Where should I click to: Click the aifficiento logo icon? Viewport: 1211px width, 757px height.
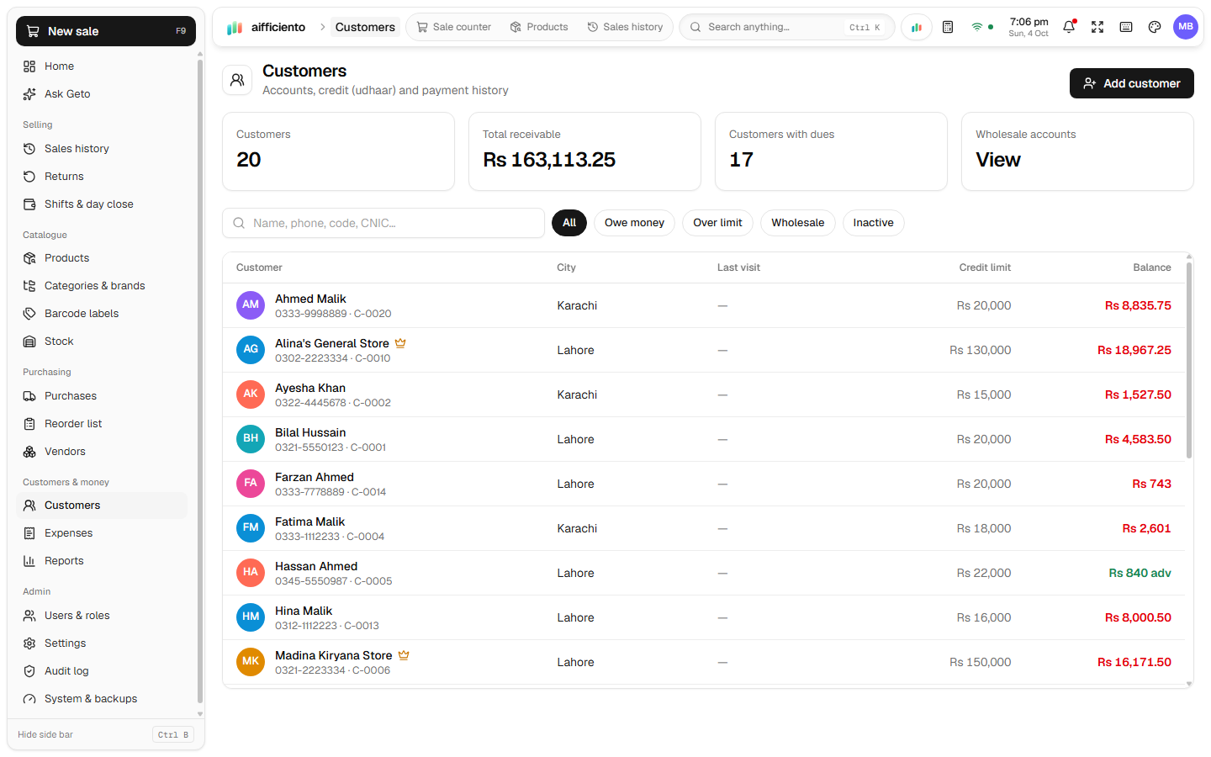[x=235, y=28]
